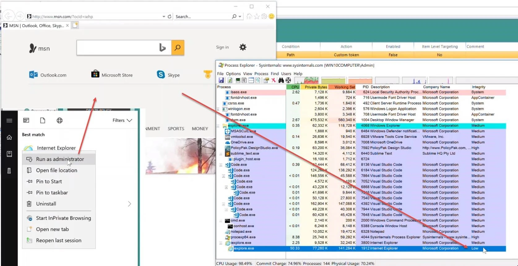The width and height of the screenshot is (518, 266).
Task: Click Internet Explorer refresh button
Action: (170, 17)
